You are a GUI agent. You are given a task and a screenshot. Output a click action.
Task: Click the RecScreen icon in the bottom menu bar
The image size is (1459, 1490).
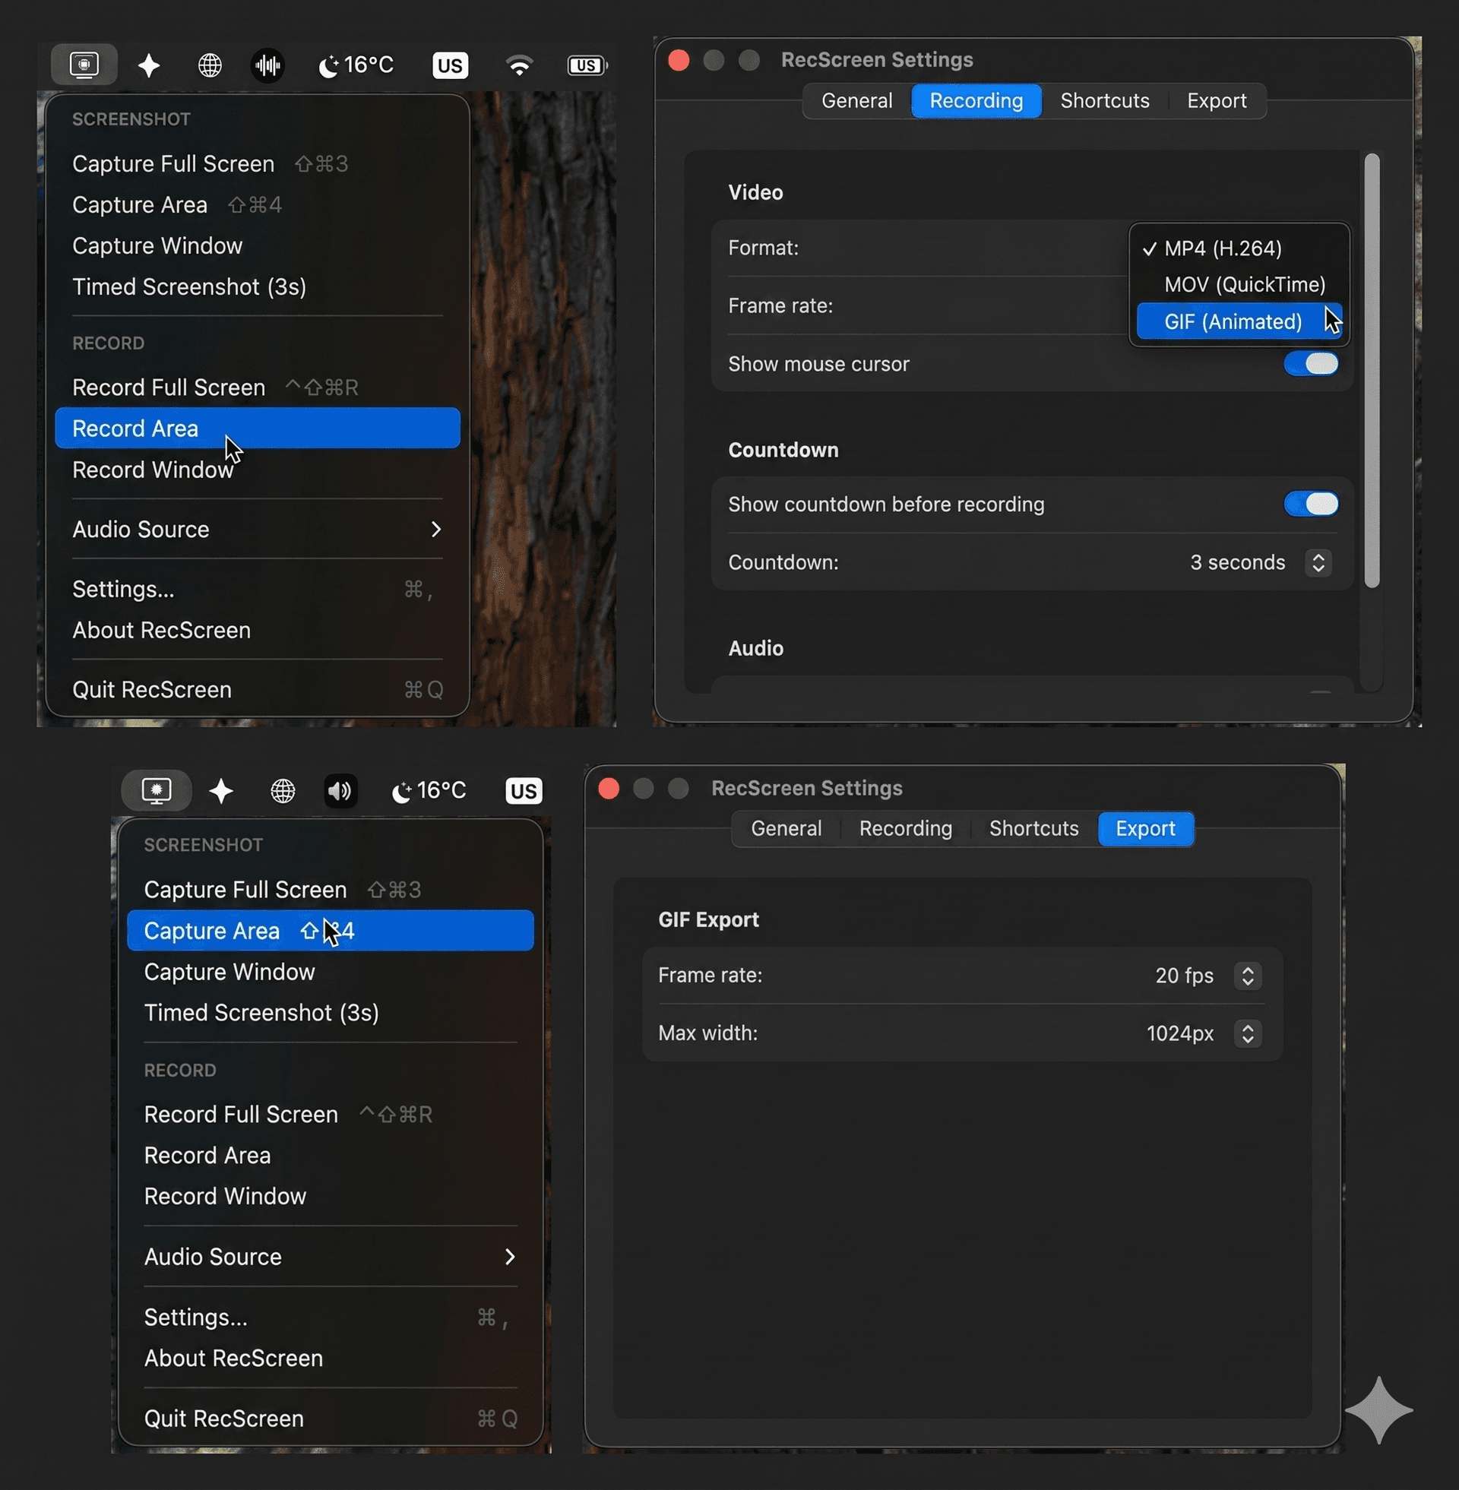pos(157,790)
